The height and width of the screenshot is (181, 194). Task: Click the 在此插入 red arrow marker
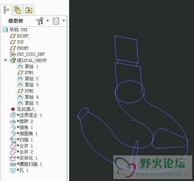click(x=13, y=109)
